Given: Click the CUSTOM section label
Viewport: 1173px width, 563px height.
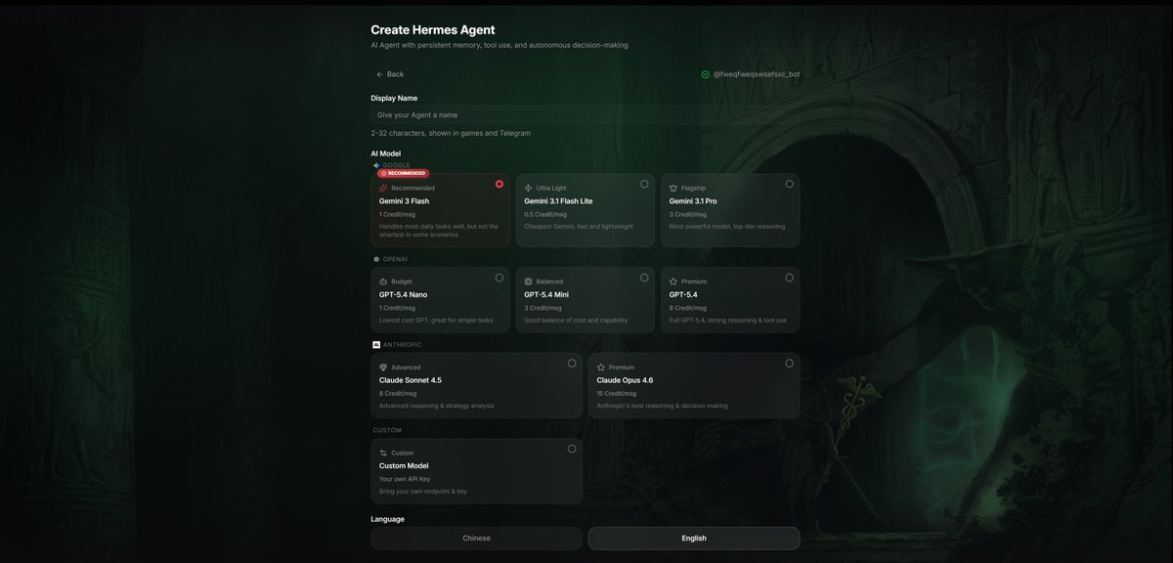Looking at the screenshot, I should point(387,430).
